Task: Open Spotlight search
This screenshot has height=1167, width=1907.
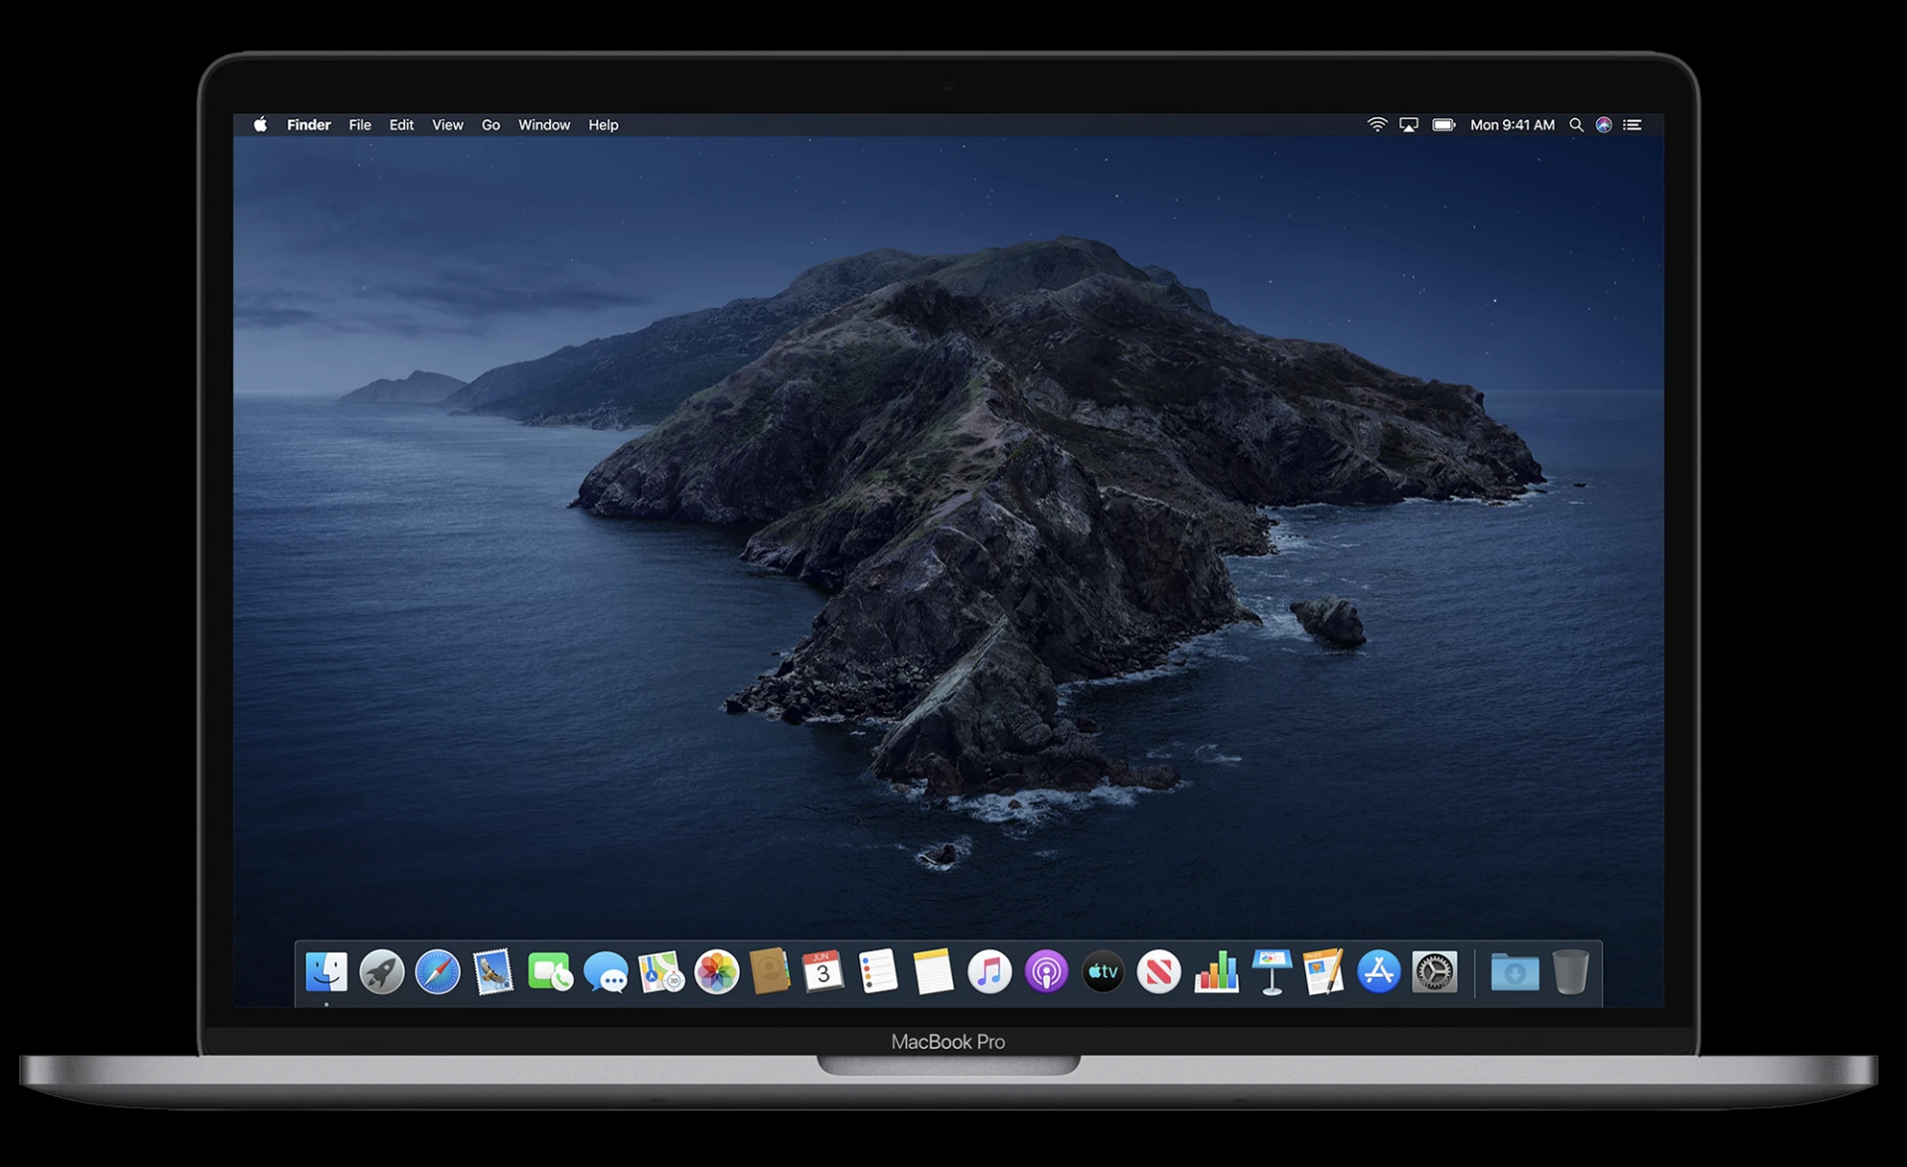Action: pyautogui.click(x=1576, y=124)
